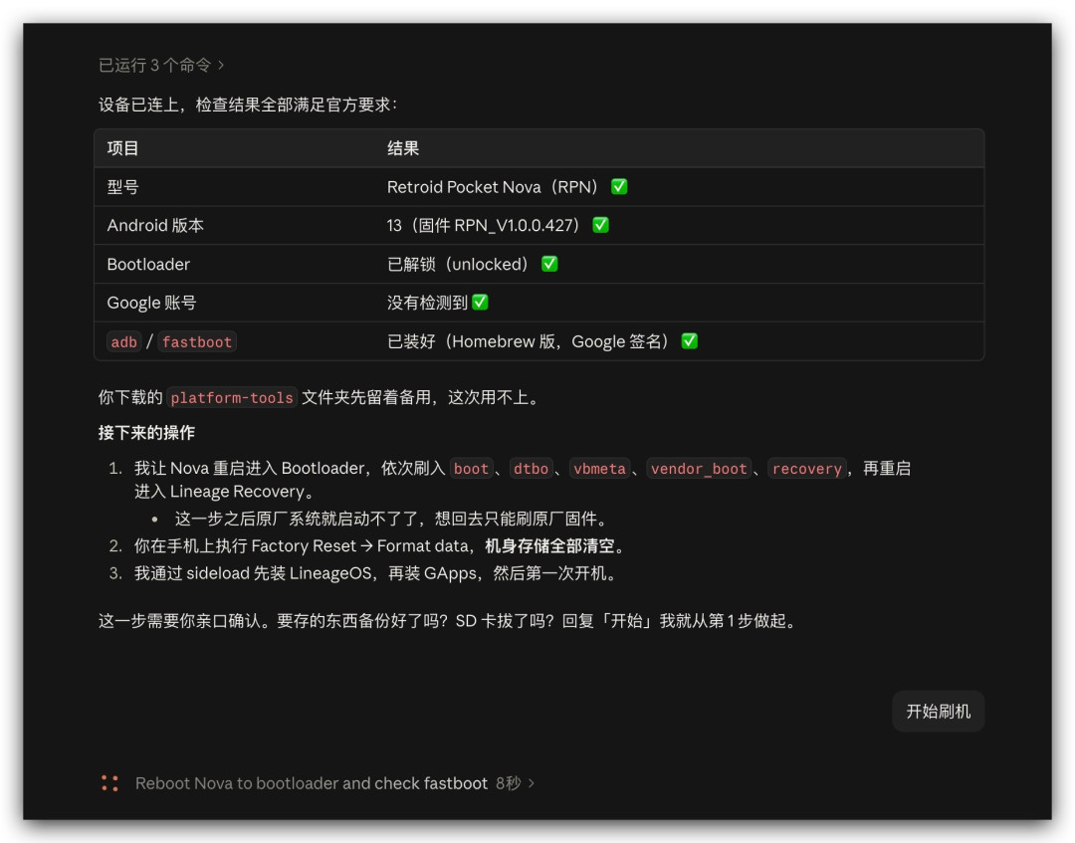Click the 结果 column header
Viewport: 1075px width, 843px height.
[x=403, y=148]
